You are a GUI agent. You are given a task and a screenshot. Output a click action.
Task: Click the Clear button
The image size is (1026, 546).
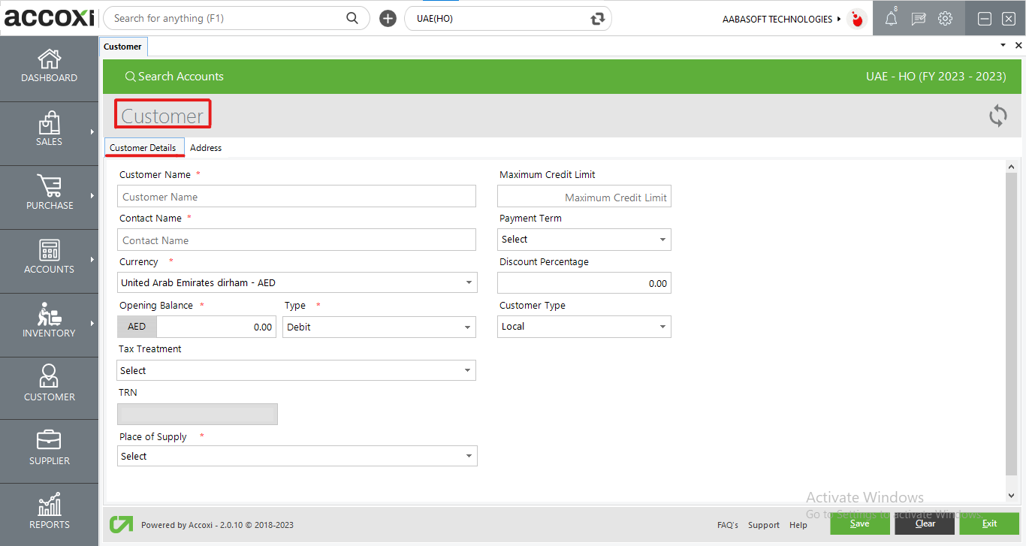pos(925,523)
